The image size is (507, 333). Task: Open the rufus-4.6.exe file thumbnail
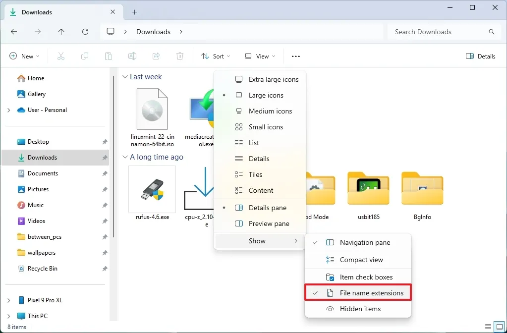(152, 189)
